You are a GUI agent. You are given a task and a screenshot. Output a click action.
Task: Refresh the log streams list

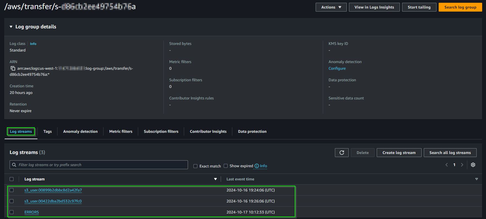click(342, 153)
